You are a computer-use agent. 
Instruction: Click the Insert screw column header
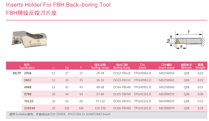coord(166,66)
